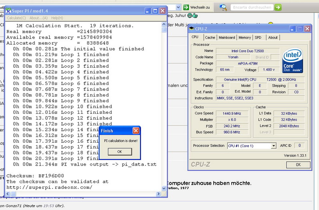Switch to the About tab in CPU-Z

273,38
